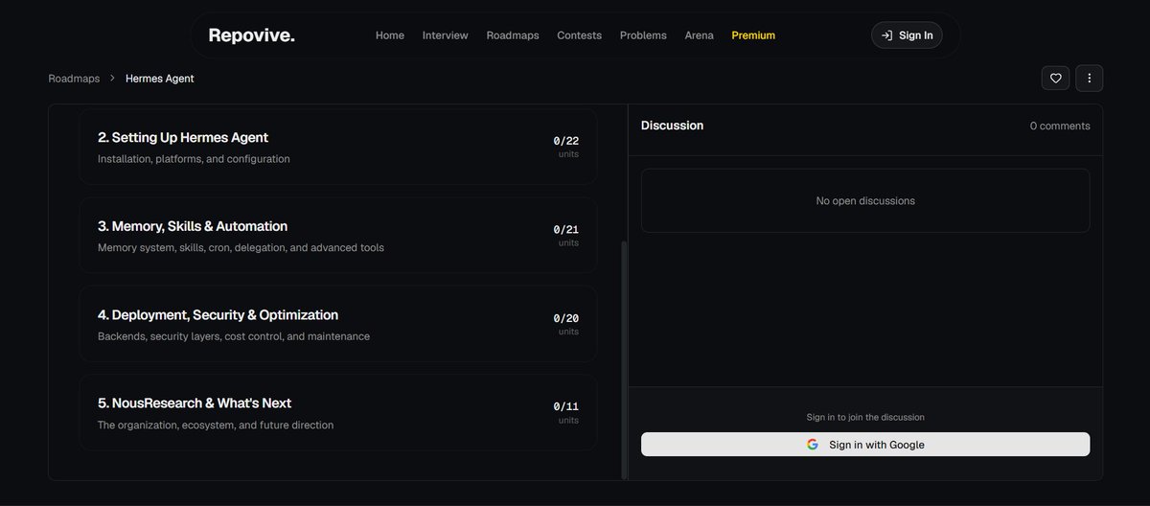Click the 0/11 units counter
This screenshot has width=1150, height=506.
(x=566, y=412)
